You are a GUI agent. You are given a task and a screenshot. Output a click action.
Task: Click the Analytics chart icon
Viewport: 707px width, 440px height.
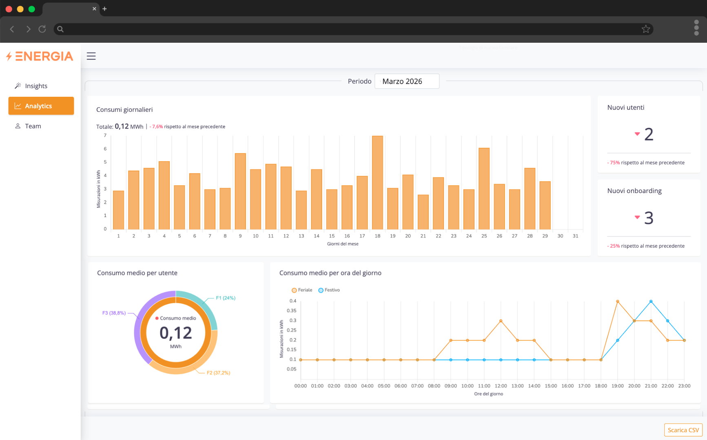coord(18,106)
